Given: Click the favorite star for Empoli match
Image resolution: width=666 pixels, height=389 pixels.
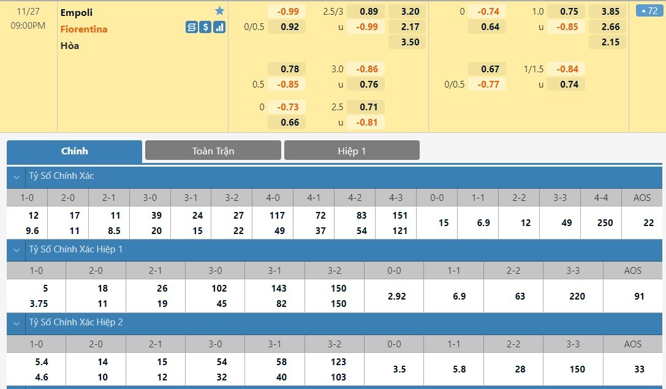Looking at the screenshot, I should [219, 11].
